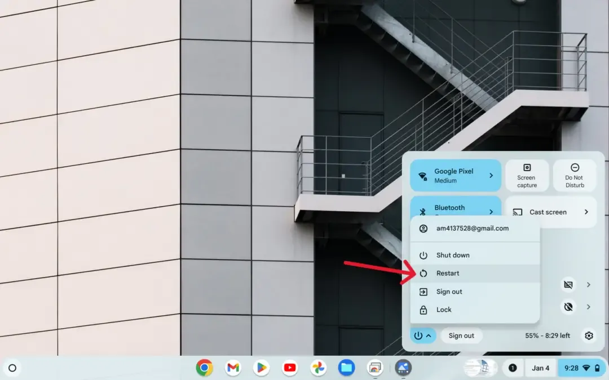Viewport: 609px width, 380px height.
Task: Start Screen capture
Action: point(527,175)
